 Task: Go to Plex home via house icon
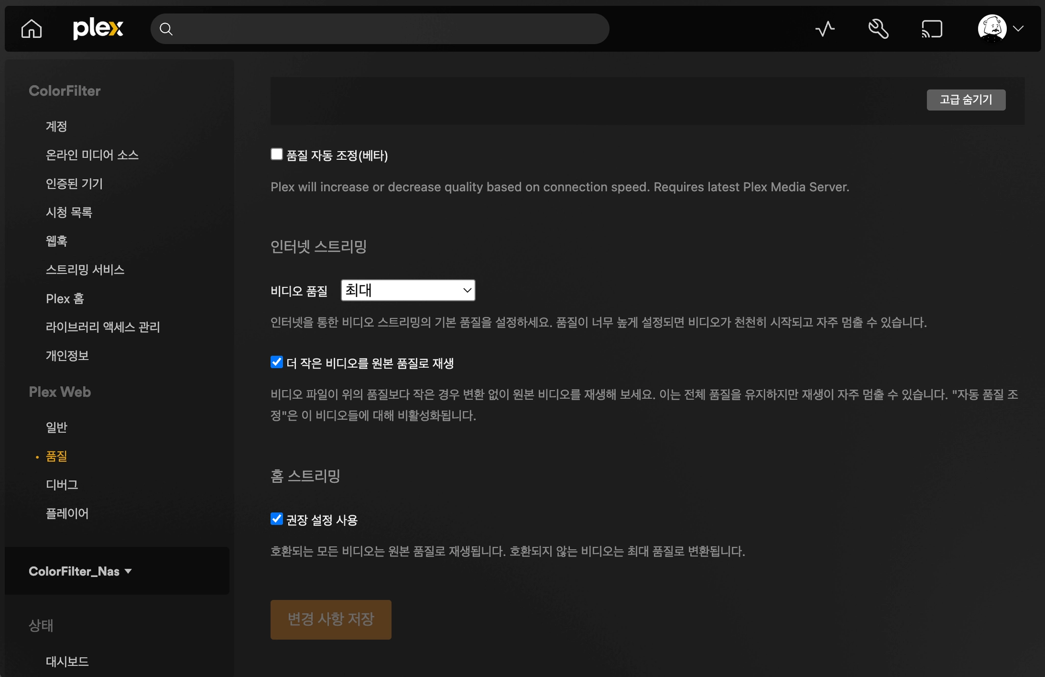click(32, 29)
